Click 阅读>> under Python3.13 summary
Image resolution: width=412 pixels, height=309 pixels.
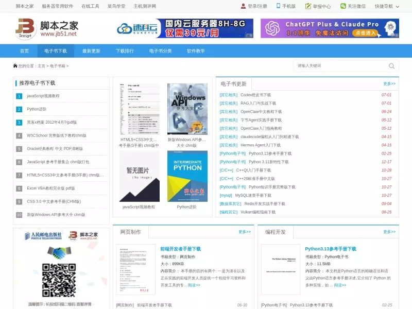coord(340,285)
